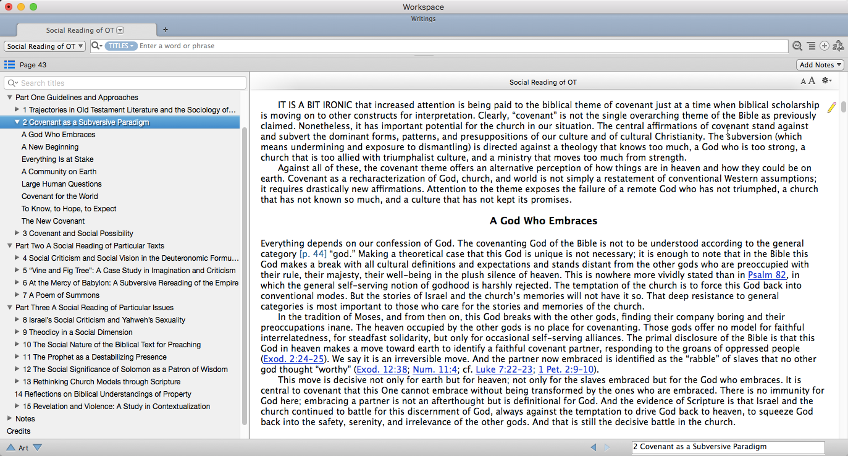Select A New Beginning section
The width and height of the screenshot is (848, 456).
tap(50, 147)
